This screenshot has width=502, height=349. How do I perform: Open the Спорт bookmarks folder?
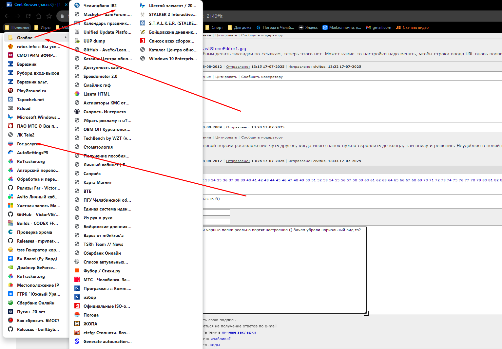point(214,28)
